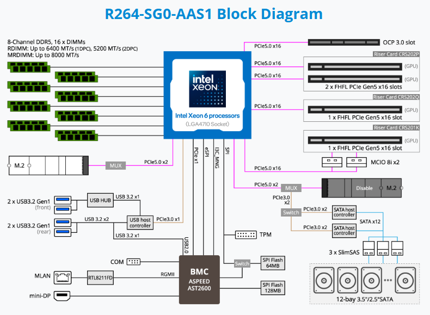
Task: Click the BMC ASPEED AST2600 block
Action: coord(199,280)
